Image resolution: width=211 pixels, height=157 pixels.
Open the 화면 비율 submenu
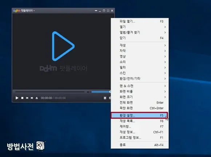(140, 91)
